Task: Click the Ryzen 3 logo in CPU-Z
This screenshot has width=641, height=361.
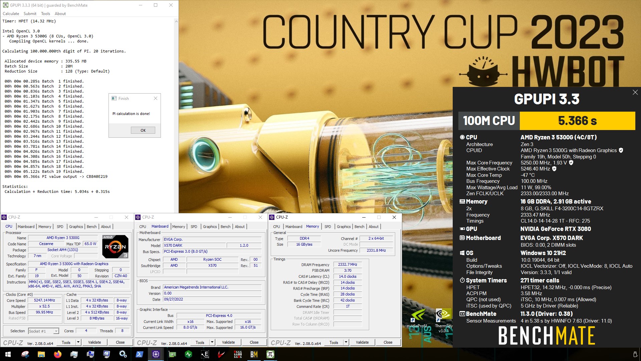Action: click(115, 247)
